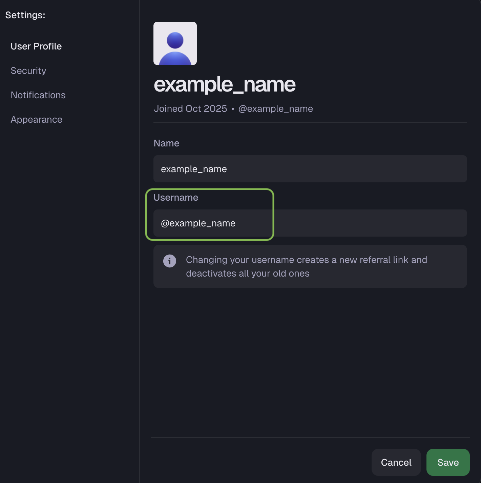Click the Settings heading in the sidebar

pos(25,15)
